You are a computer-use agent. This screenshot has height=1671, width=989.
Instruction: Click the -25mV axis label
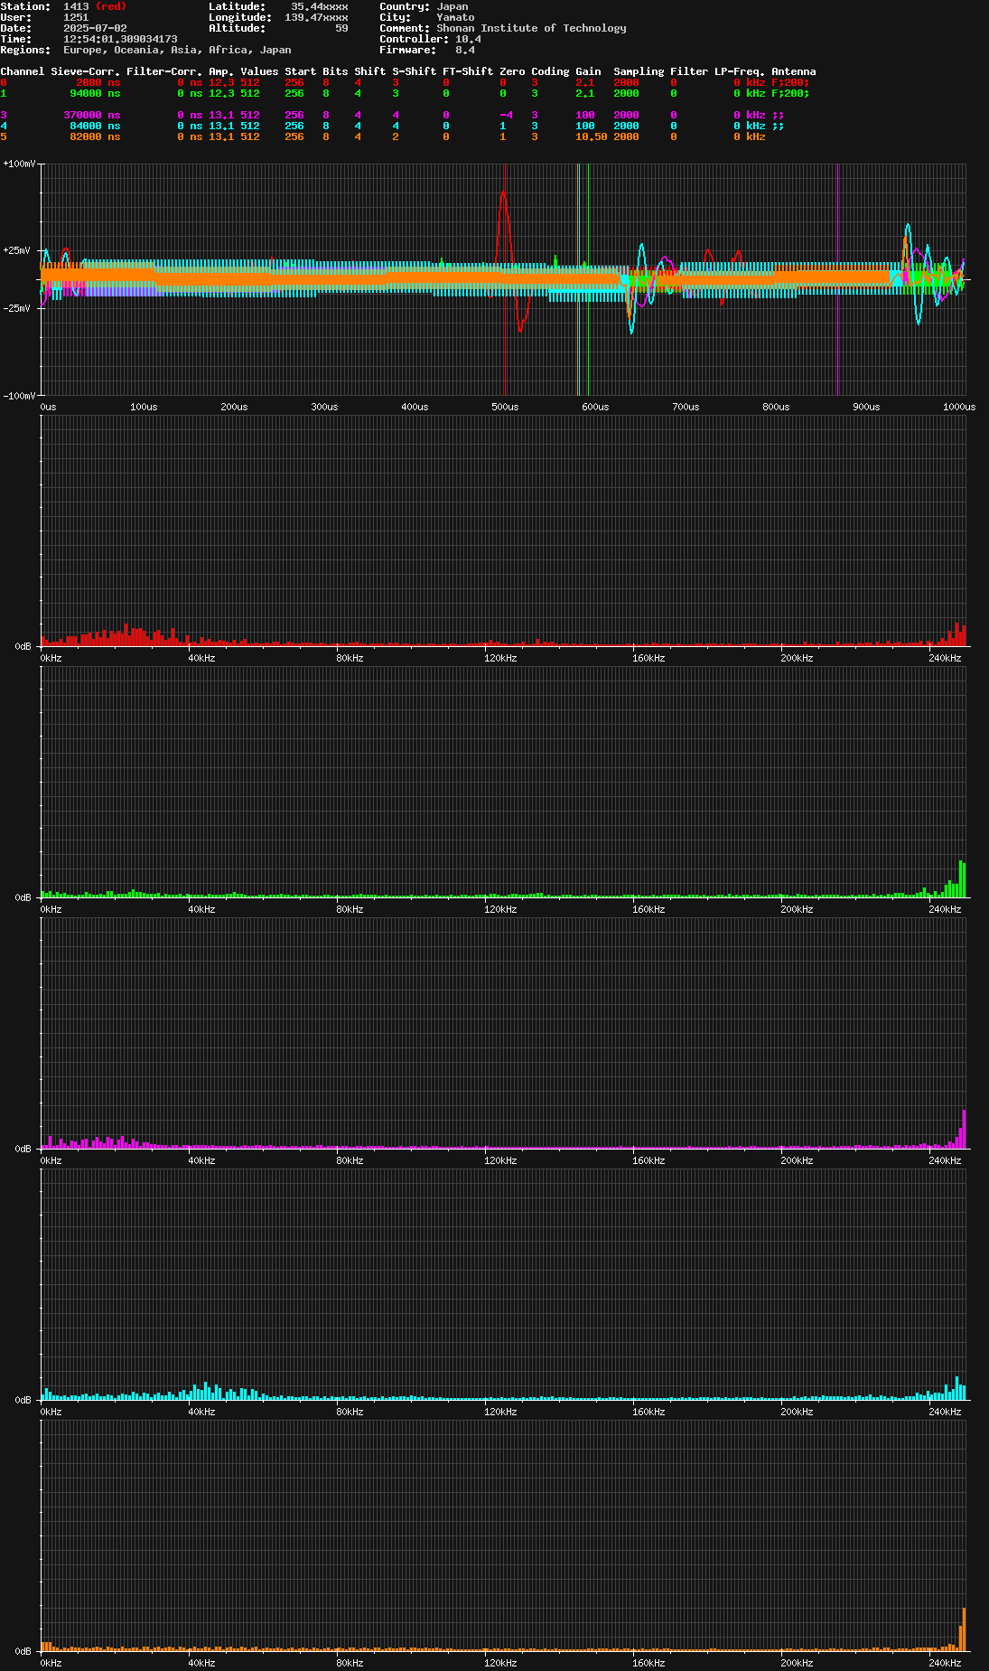[16, 308]
